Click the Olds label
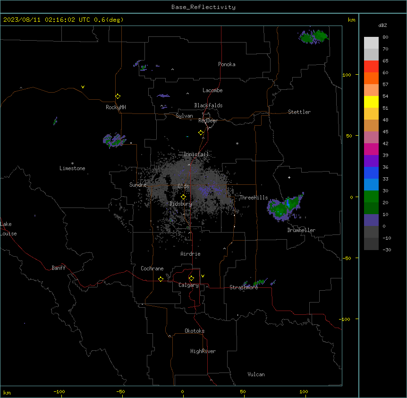The height and width of the screenshot is (398, 407). [183, 186]
